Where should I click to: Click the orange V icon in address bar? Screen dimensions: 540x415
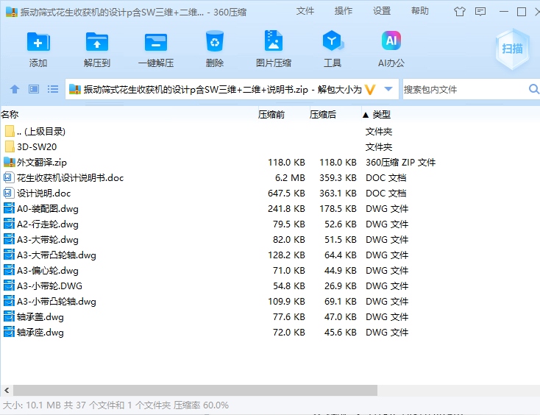click(x=370, y=90)
